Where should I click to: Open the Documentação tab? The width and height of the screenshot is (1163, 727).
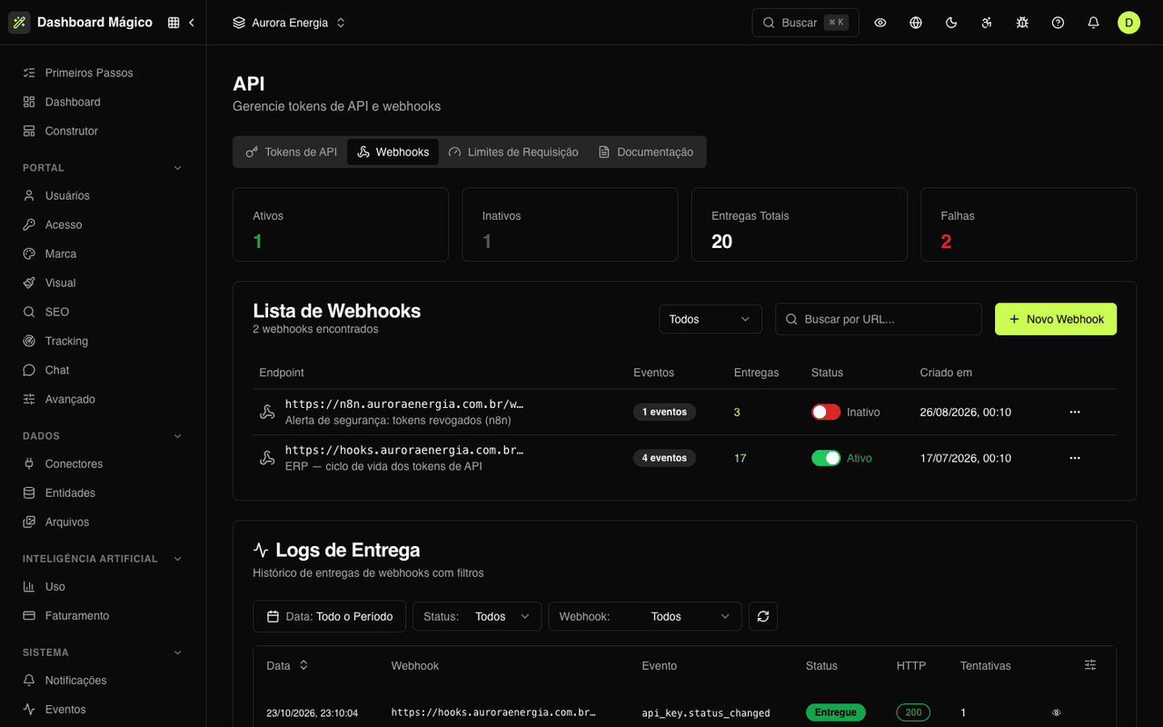[x=645, y=152]
